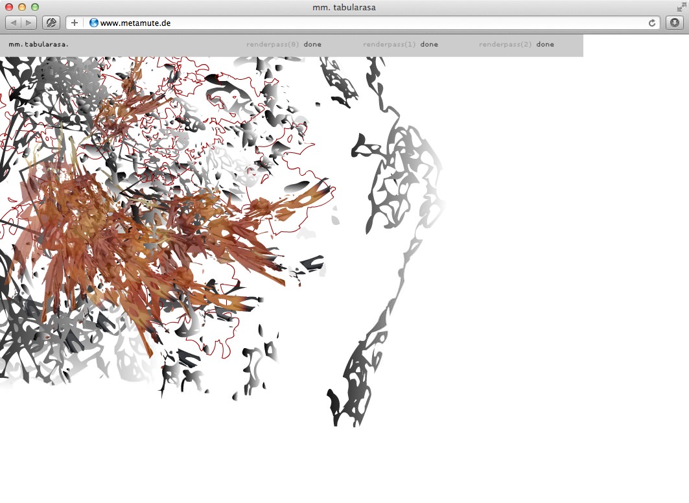Click the browser Forward arrow
The image size is (689, 503).
coord(30,23)
